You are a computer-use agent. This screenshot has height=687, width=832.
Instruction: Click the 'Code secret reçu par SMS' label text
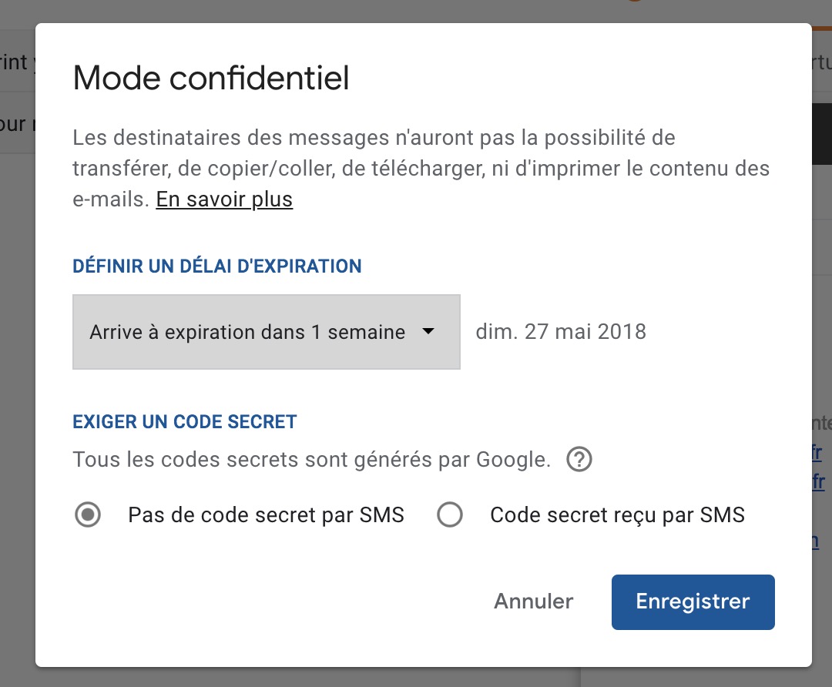(x=617, y=515)
